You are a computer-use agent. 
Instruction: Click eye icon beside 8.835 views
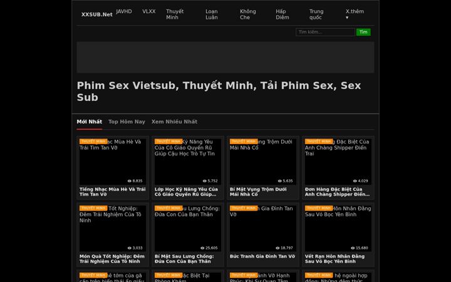130,181
